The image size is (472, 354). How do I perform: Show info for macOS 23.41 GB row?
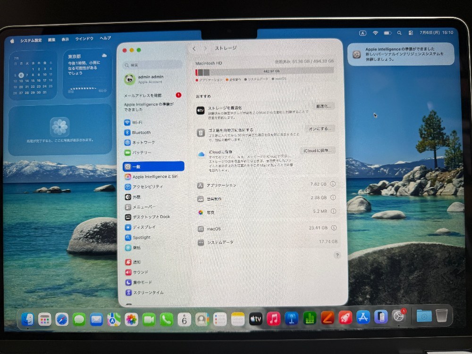pyautogui.click(x=334, y=228)
